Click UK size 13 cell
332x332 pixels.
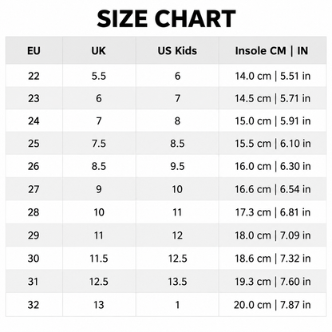point(98,305)
